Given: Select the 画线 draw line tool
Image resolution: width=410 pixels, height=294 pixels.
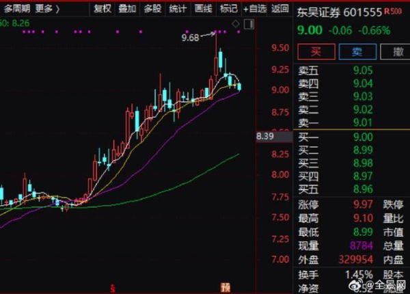Looking at the screenshot, I should tap(203, 9).
